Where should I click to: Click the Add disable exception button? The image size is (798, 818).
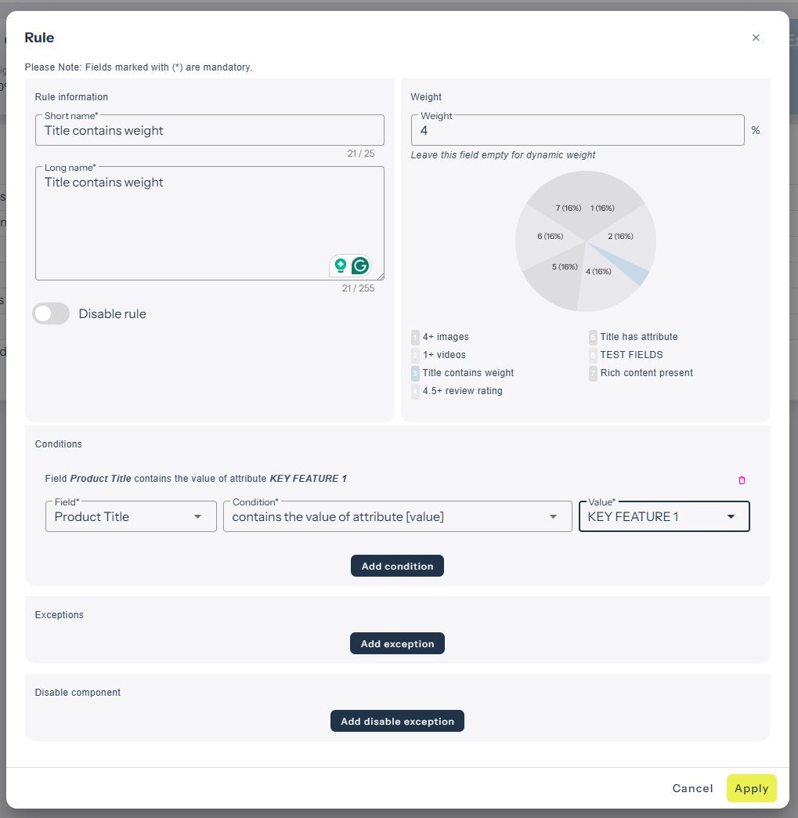[397, 721]
